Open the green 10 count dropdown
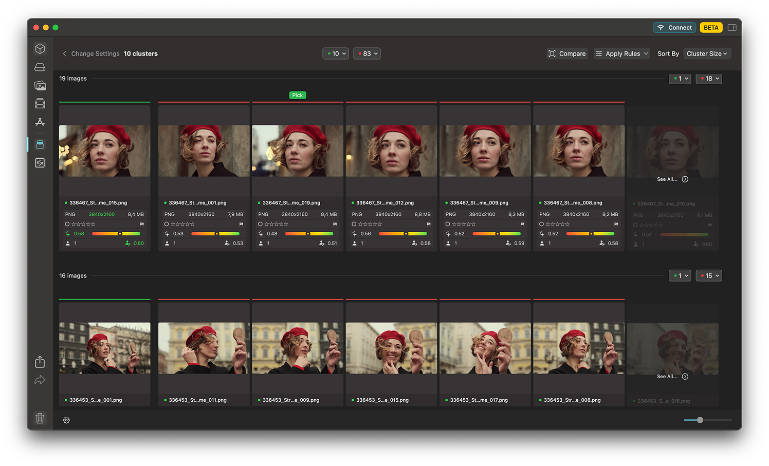Screen dimensions: 769x466 pyautogui.click(x=336, y=53)
